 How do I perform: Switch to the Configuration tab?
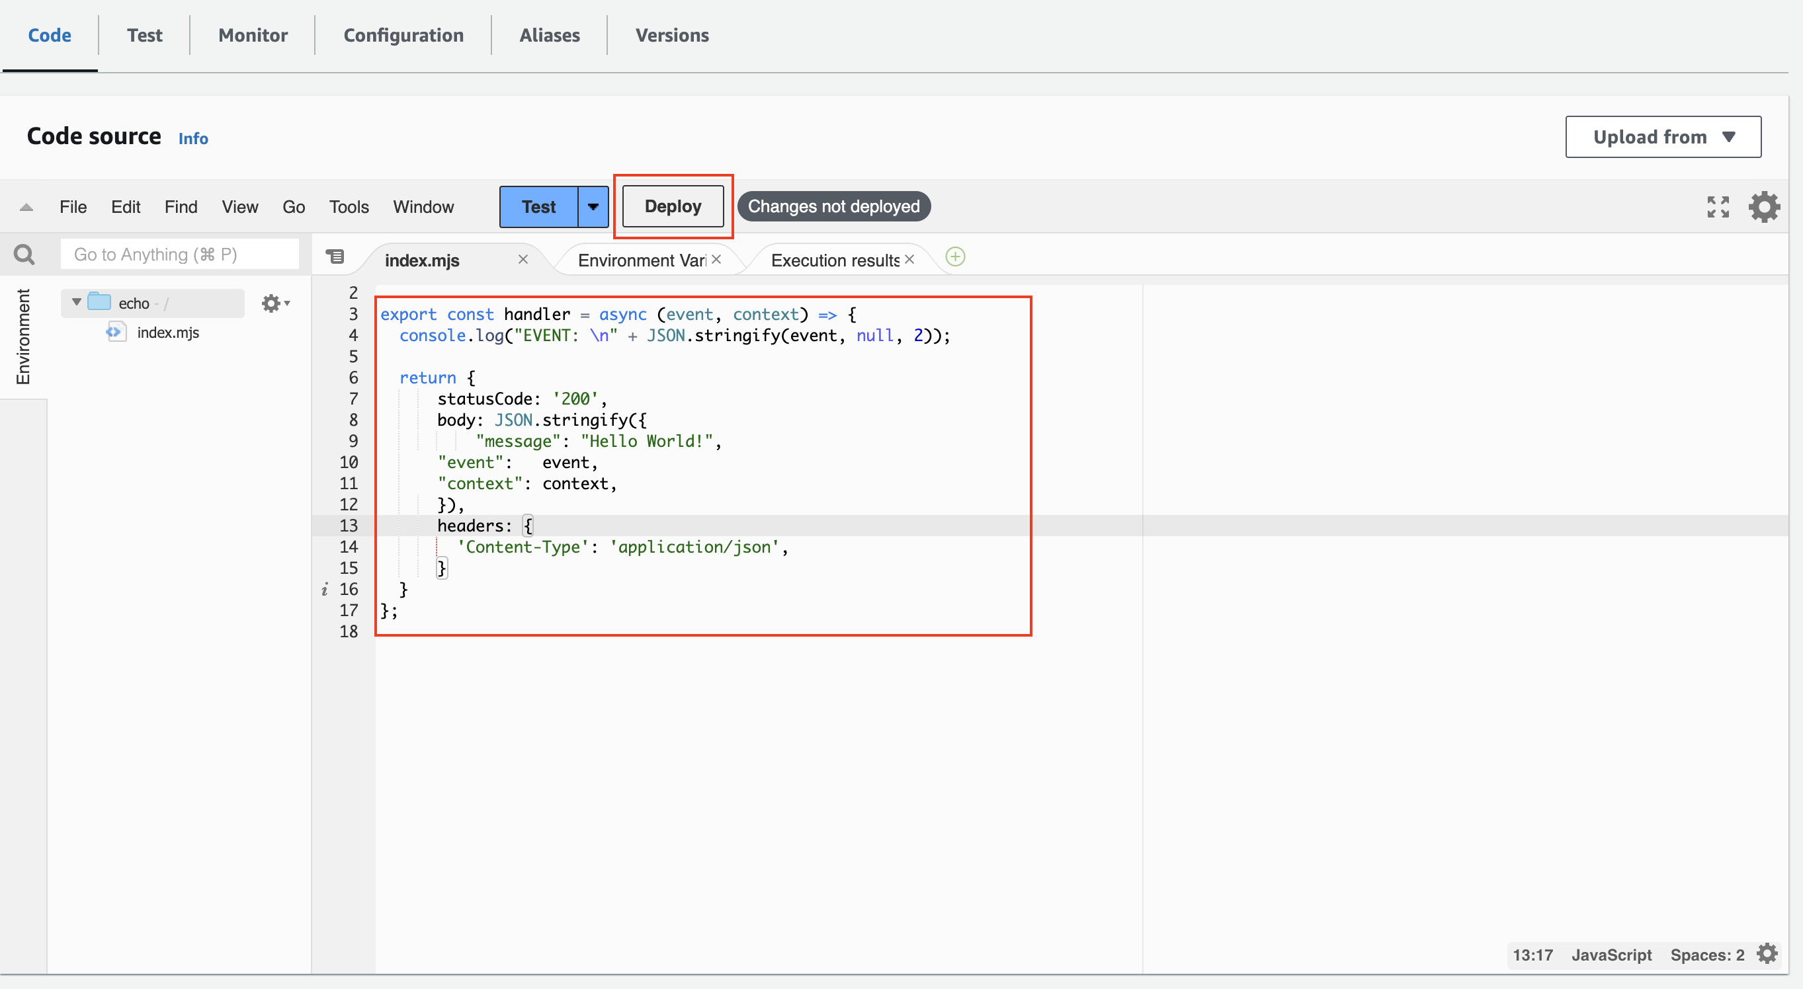pyautogui.click(x=403, y=35)
